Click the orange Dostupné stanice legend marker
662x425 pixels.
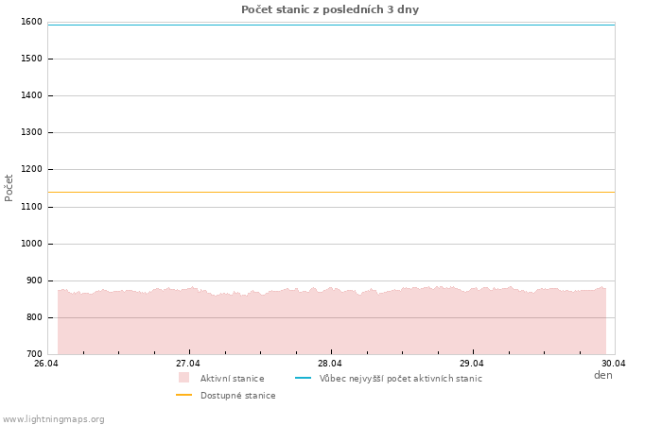(183, 395)
